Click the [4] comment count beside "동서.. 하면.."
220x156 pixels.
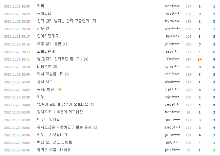pyautogui.click(x=59, y=89)
